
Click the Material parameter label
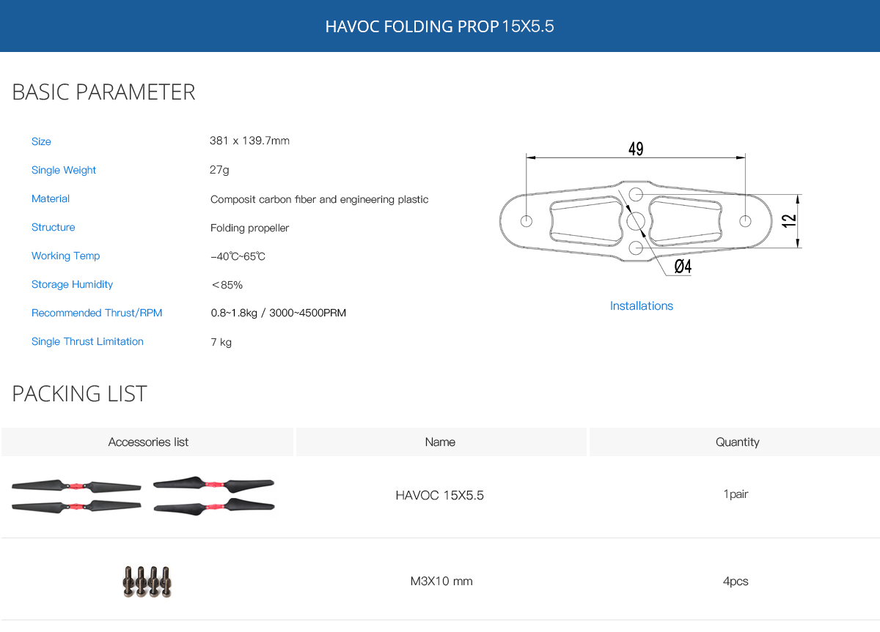pos(51,198)
